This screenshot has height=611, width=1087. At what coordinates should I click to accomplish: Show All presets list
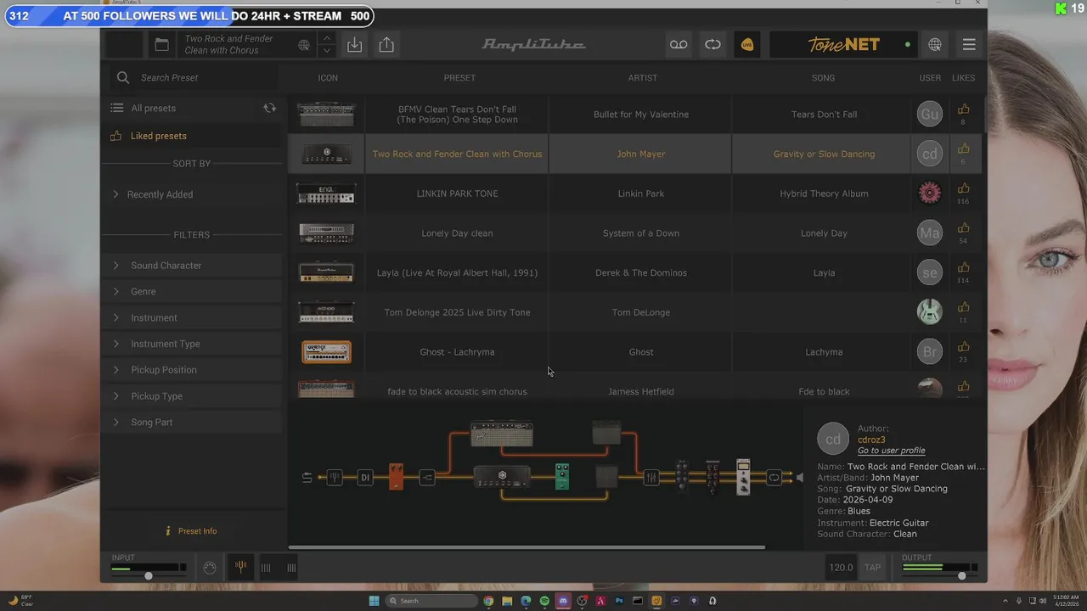point(153,108)
